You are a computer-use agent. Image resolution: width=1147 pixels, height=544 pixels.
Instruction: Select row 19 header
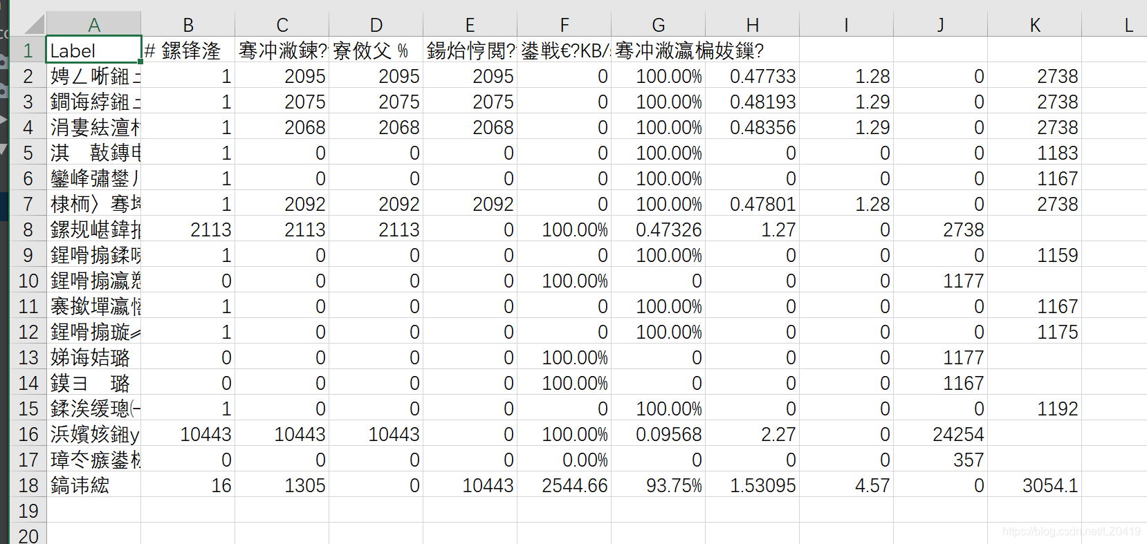[x=28, y=511]
